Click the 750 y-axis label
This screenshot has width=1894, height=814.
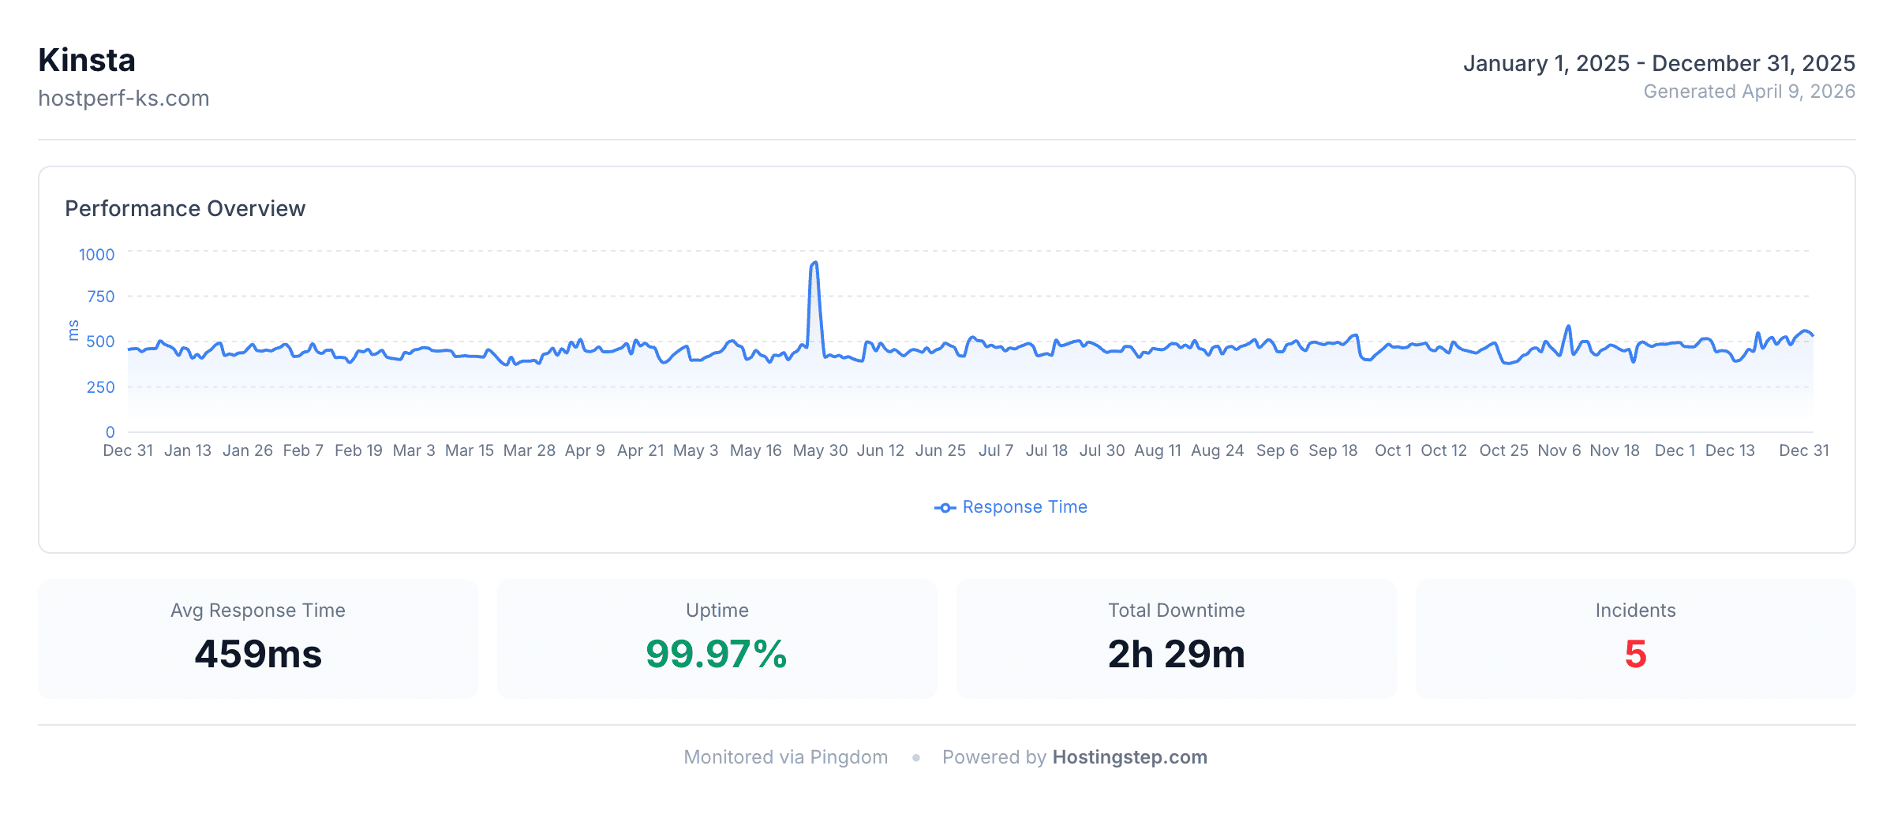pos(100,297)
